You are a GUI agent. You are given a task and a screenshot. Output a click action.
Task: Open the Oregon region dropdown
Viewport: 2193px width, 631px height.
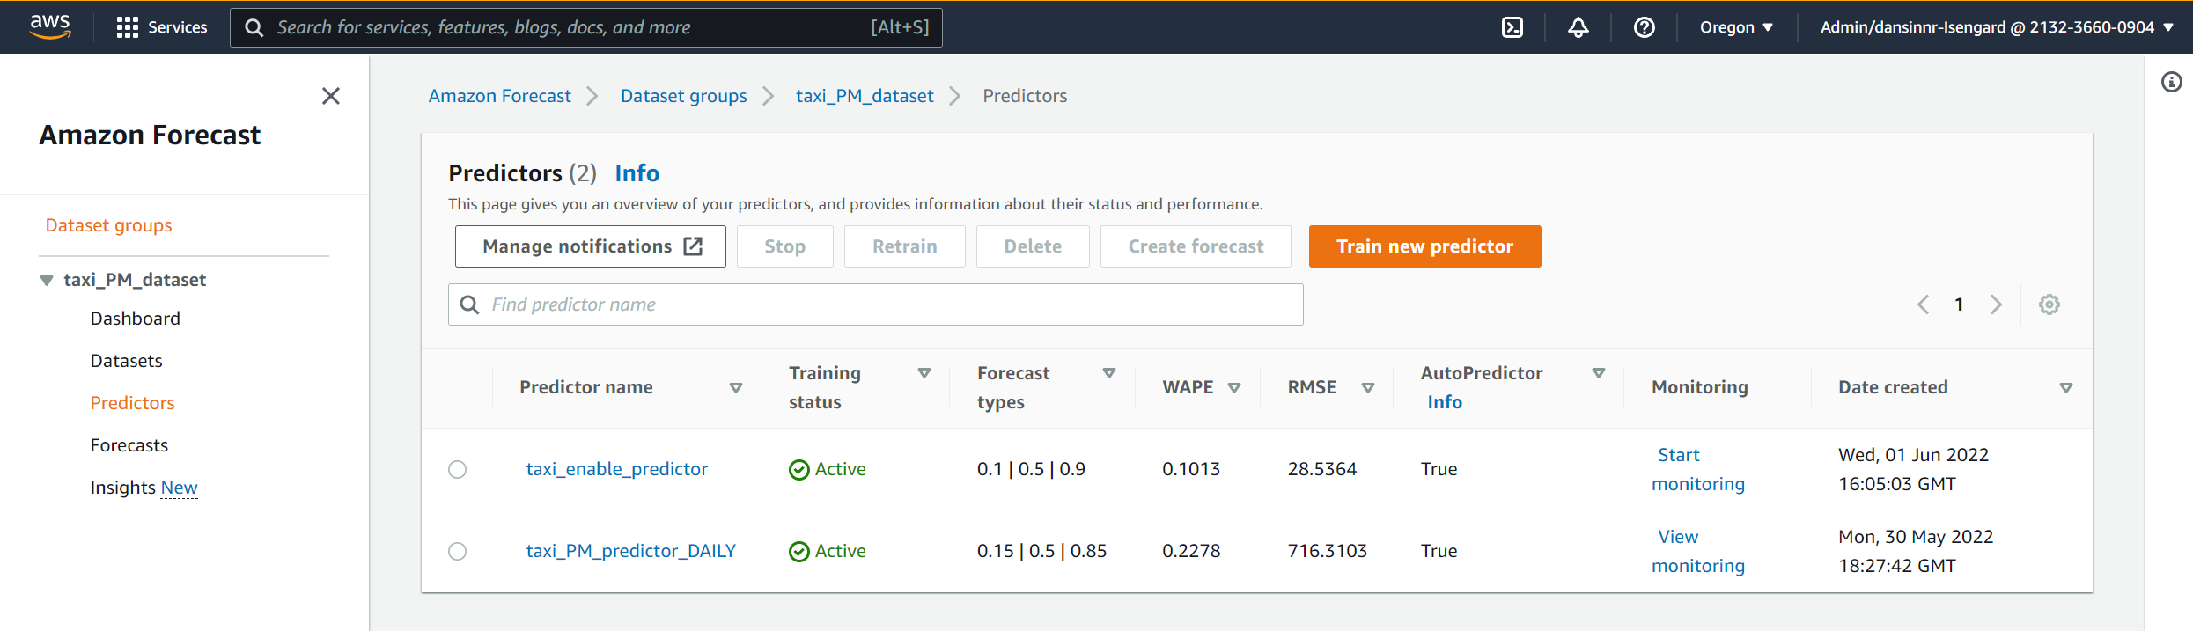[x=1735, y=27]
